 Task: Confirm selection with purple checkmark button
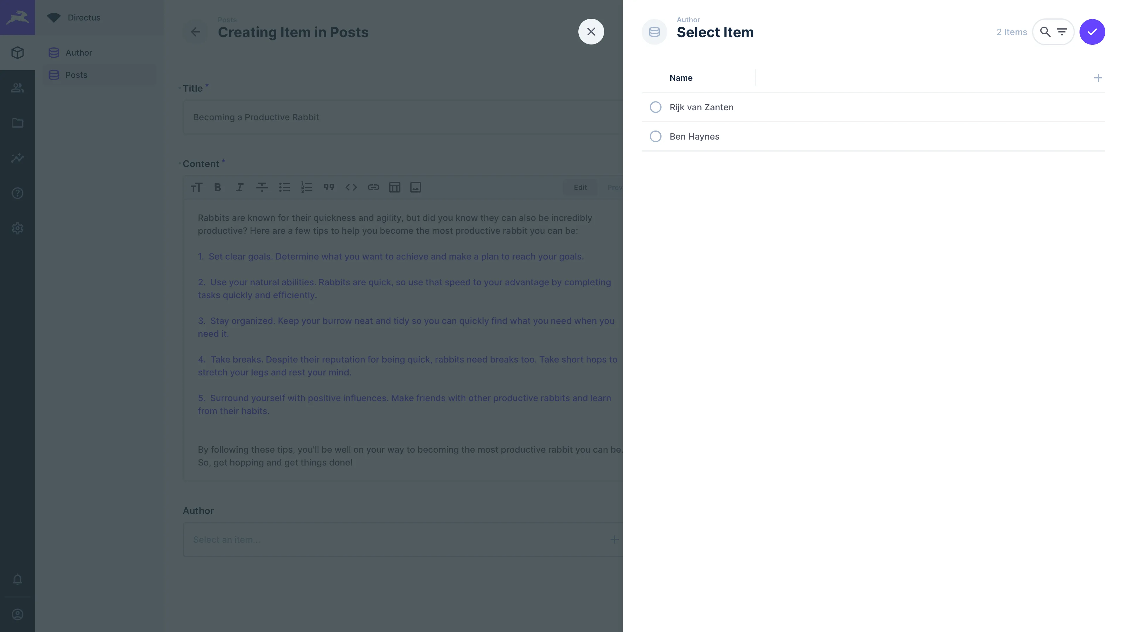1092,32
